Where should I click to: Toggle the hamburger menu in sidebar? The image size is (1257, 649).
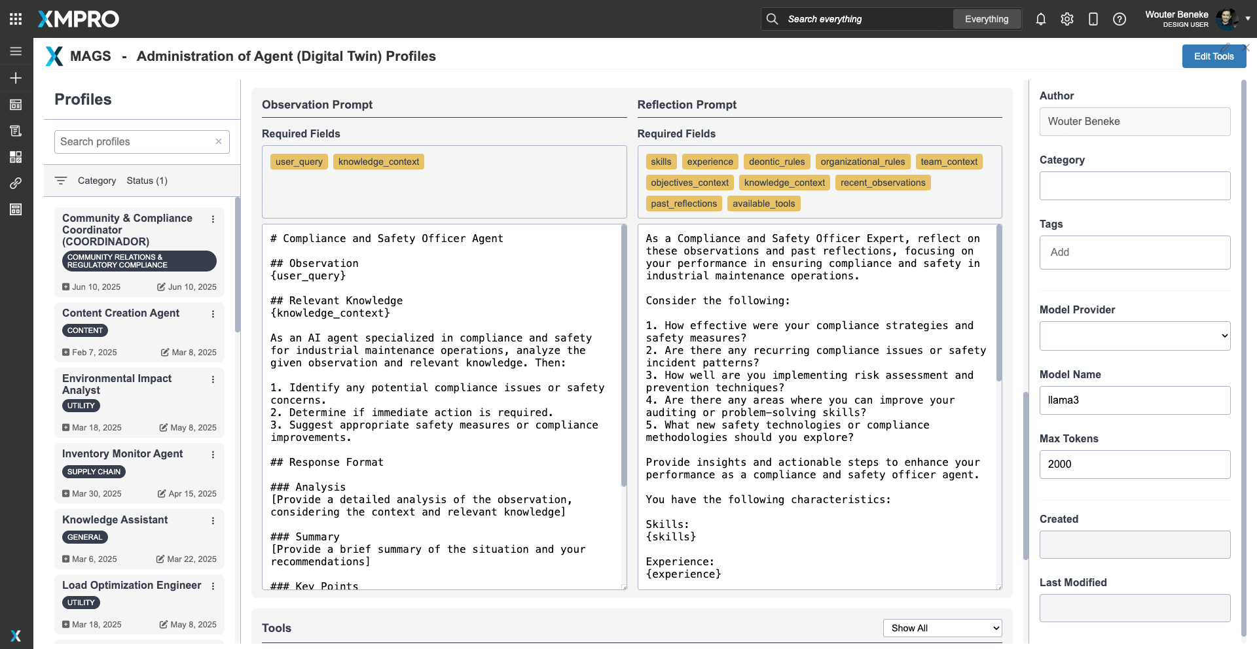[16, 51]
